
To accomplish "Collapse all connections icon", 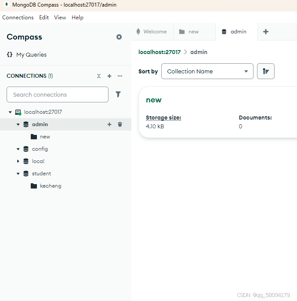I will point(99,76).
